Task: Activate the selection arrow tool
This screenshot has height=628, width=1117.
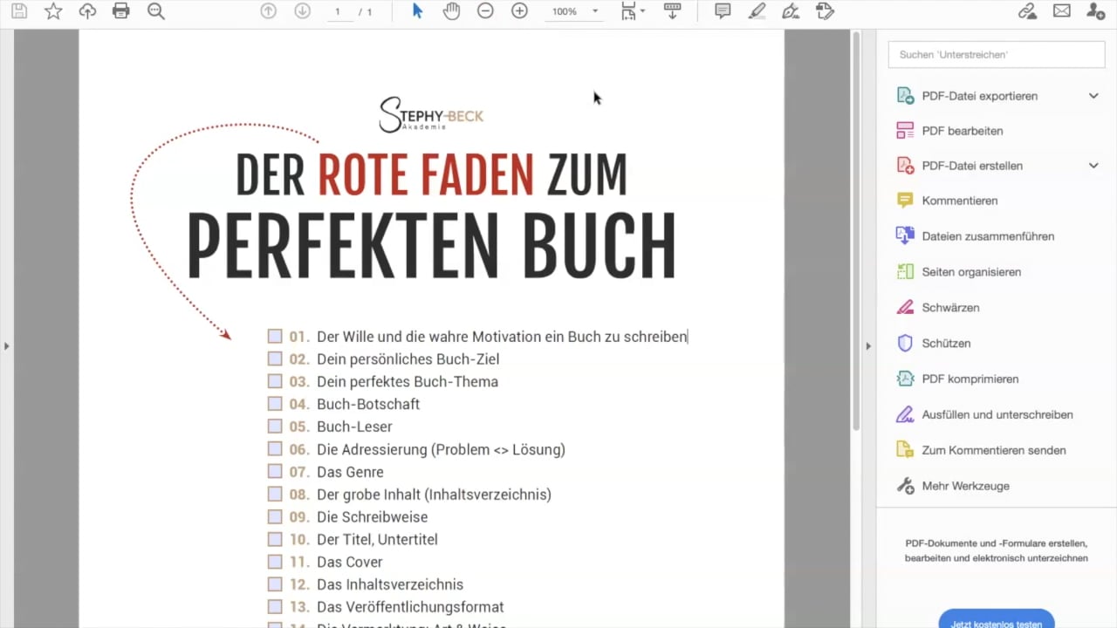Action: pyautogui.click(x=417, y=11)
